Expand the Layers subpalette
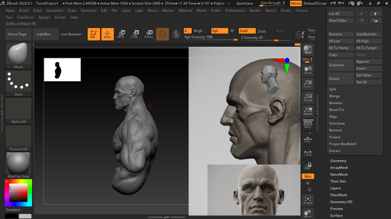 pyautogui.click(x=335, y=188)
